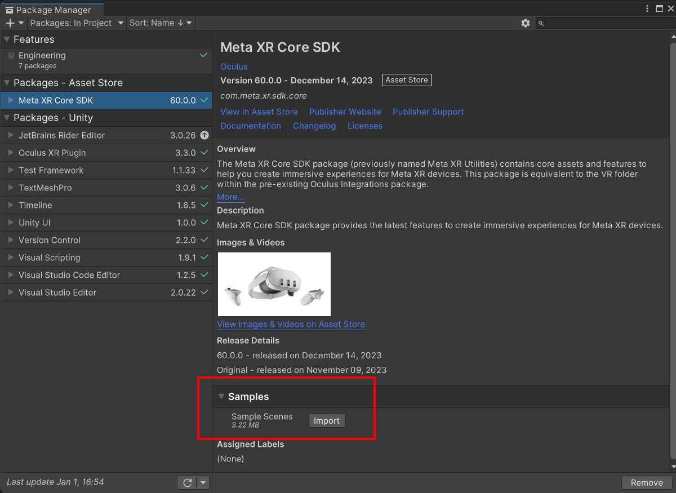676x493 pixels.
Task: Open the settings gear icon
Action: tap(526, 23)
